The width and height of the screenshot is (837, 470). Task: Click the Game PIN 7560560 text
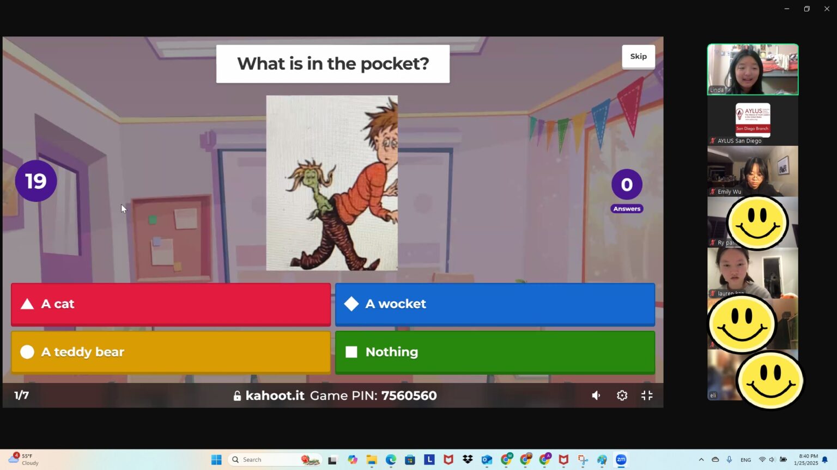click(373, 395)
